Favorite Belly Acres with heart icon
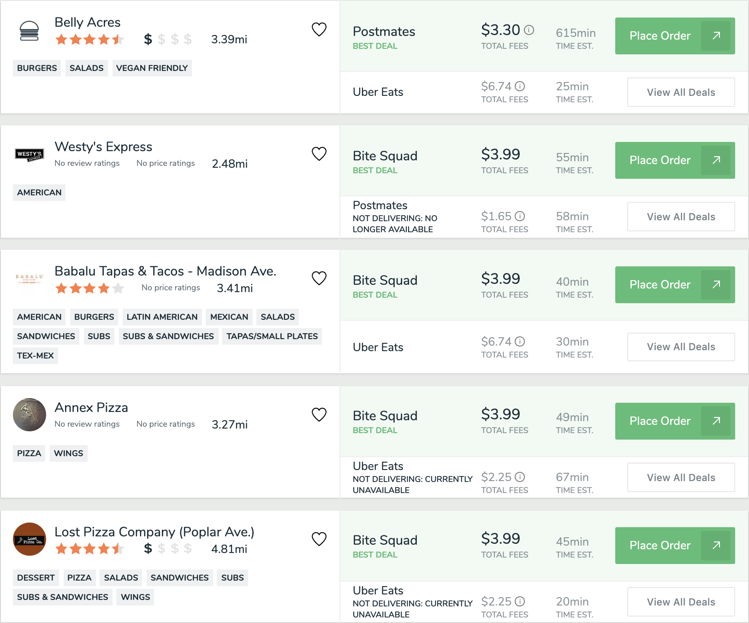Viewport: 749px width, 623px height. point(319,29)
